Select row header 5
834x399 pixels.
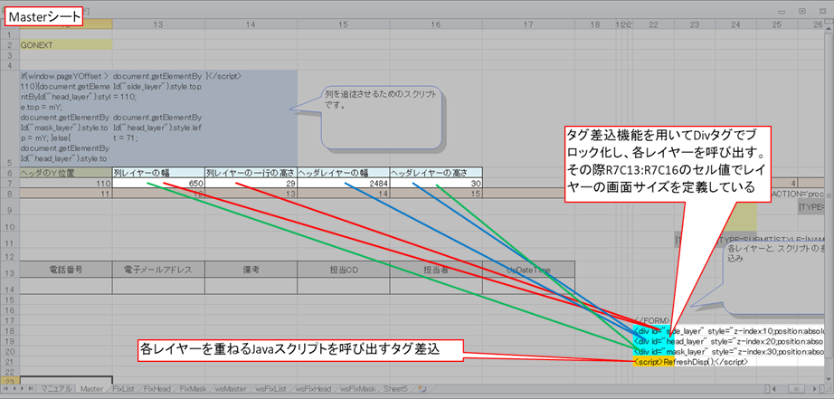tap(10, 119)
